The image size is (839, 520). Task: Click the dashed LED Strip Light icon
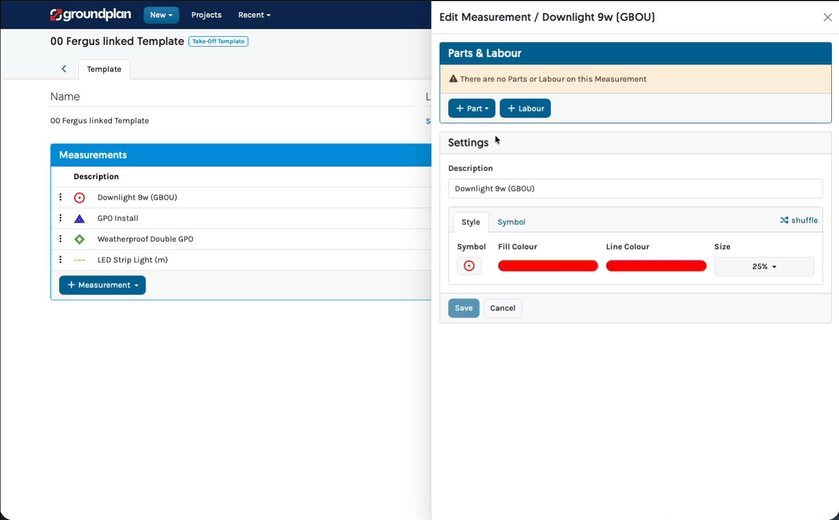pos(79,260)
